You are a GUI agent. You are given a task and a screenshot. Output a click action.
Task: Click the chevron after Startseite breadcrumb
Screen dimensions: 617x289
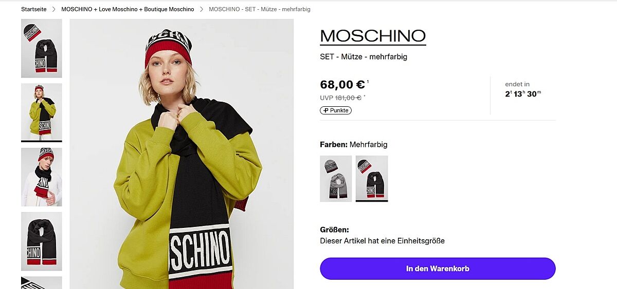pos(53,9)
